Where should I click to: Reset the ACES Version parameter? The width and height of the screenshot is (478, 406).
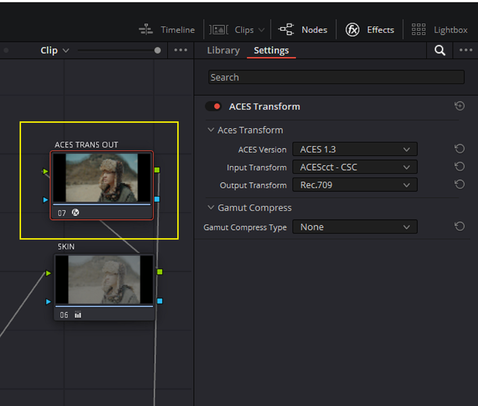coord(459,149)
